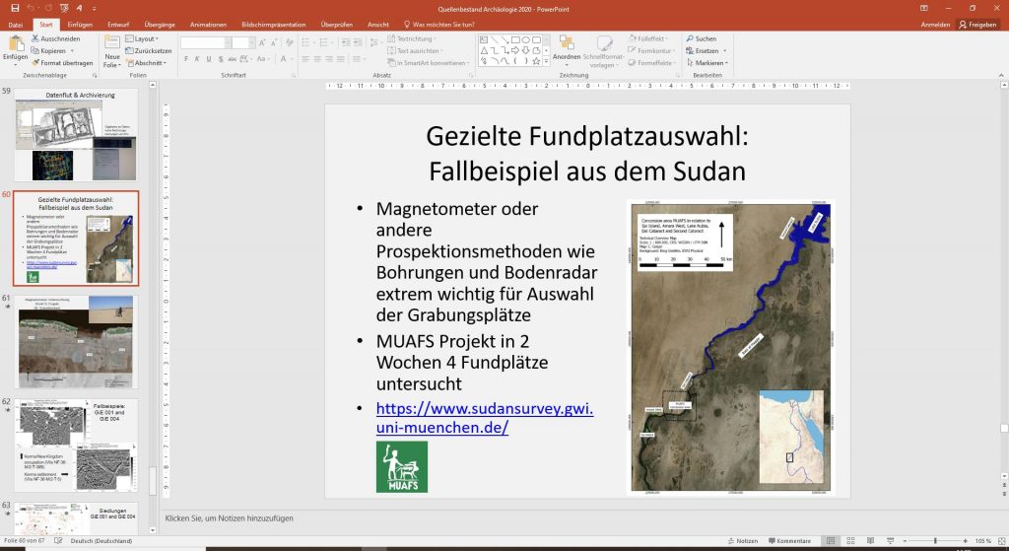Viewport: 1009px width, 551px height.
Task: Toggle italic formatting K
Action: point(197,59)
